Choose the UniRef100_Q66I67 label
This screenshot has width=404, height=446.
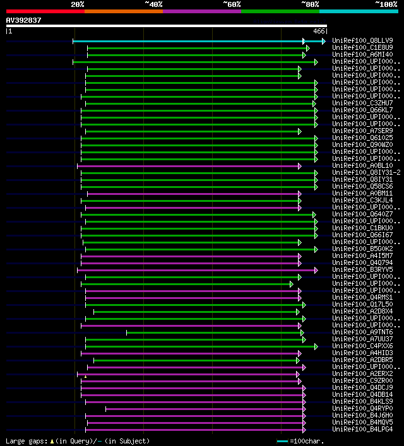[x=362, y=235]
